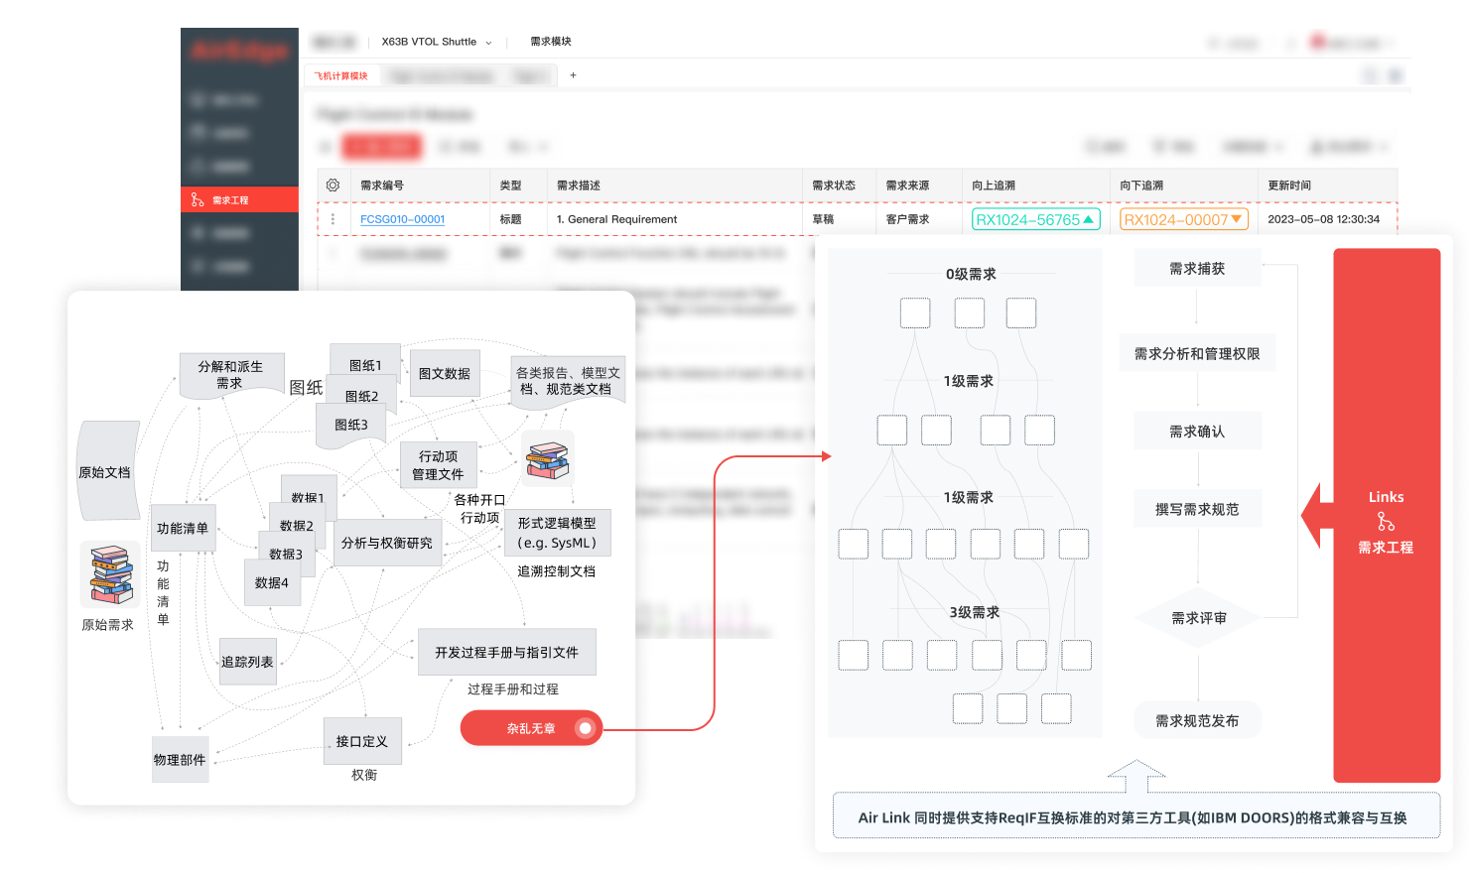Click the 分析与权衡研究 box
Viewport: 1469px width, 873px height.
click(x=387, y=543)
